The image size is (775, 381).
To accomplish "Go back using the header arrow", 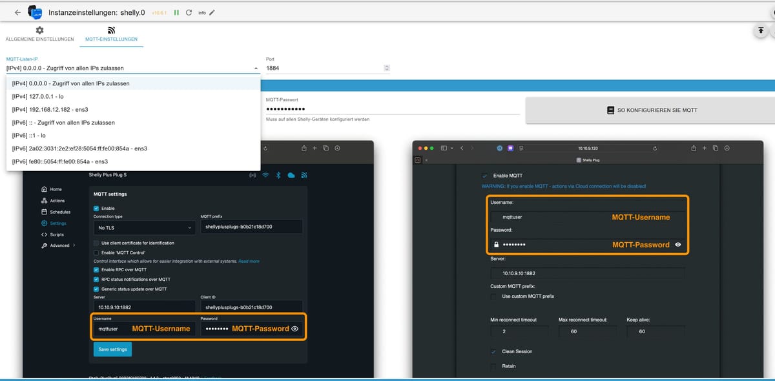I will click(17, 12).
